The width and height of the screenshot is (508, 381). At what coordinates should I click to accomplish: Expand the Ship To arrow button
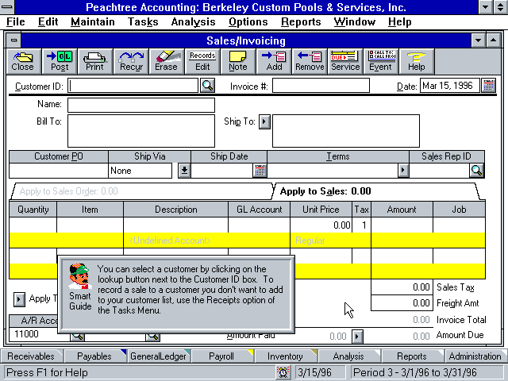pos(264,121)
